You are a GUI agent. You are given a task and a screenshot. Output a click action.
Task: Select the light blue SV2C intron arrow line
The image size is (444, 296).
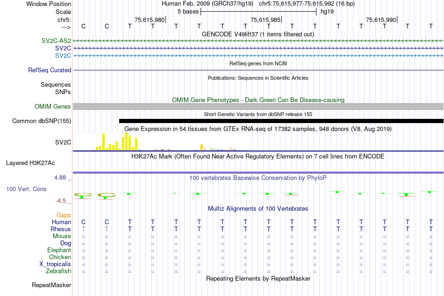(258, 55)
